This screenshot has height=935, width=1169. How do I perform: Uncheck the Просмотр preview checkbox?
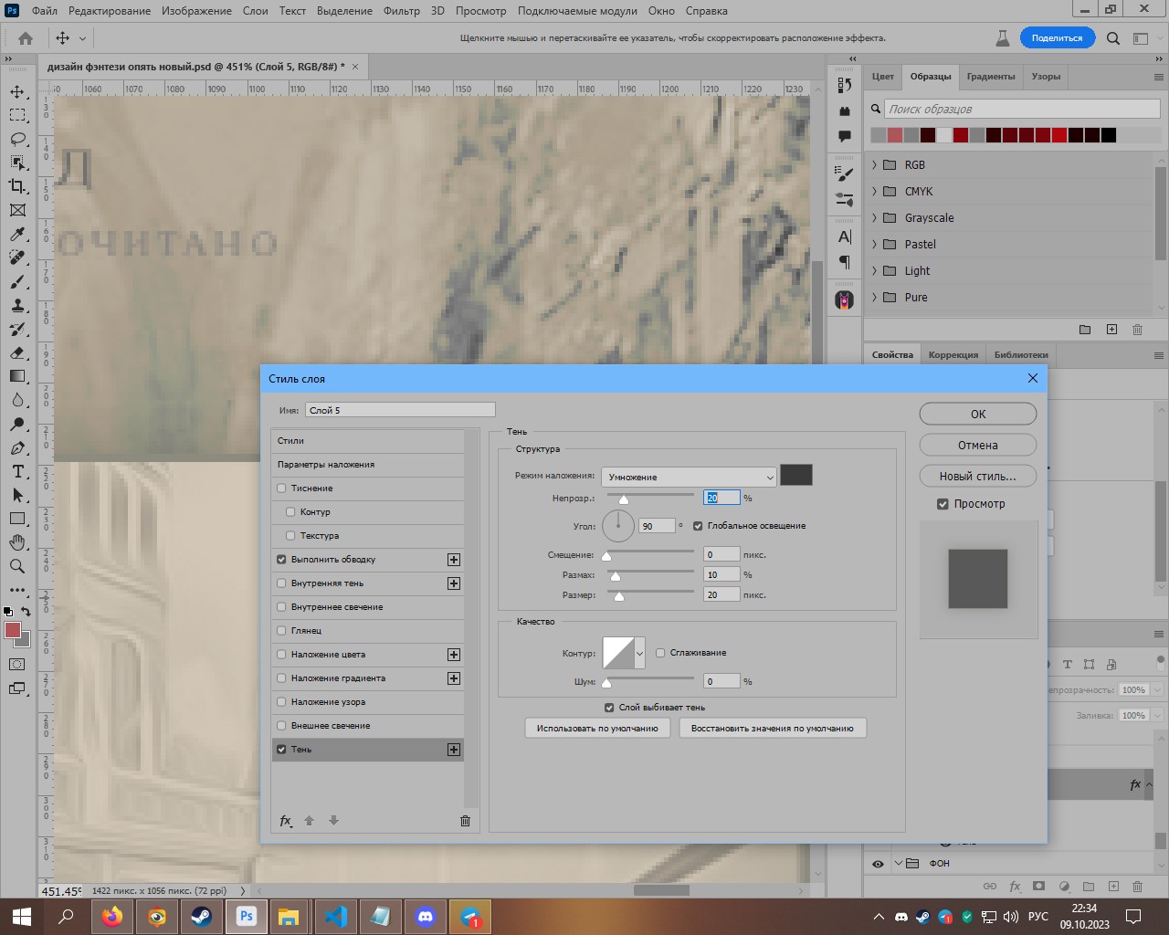(943, 504)
